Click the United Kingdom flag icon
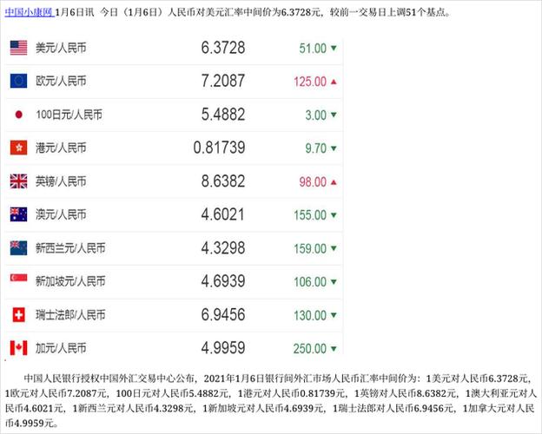The height and width of the screenshot is (434, 542). tap(18, 181)
